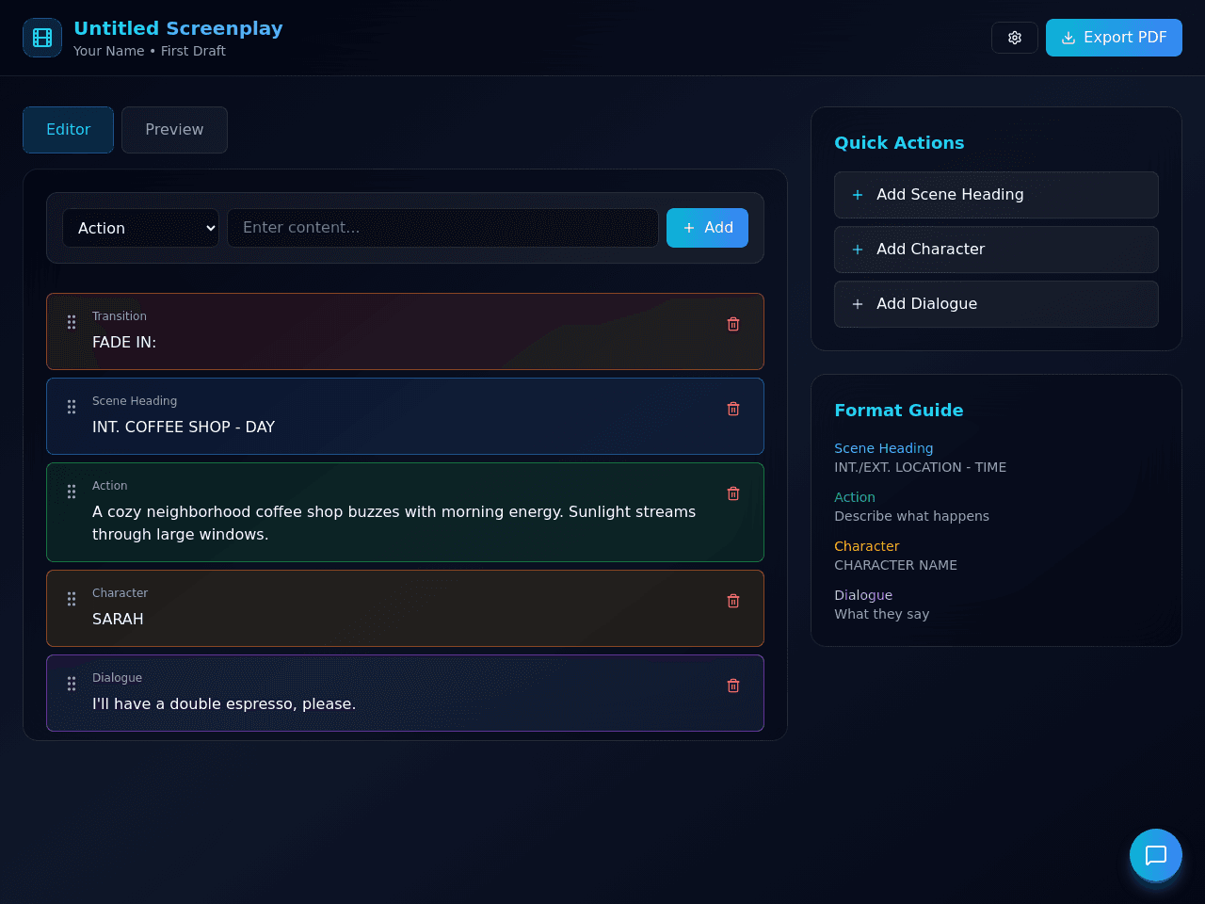
Task: Click the Untitled Screenplay title
Action: (178, 28)
